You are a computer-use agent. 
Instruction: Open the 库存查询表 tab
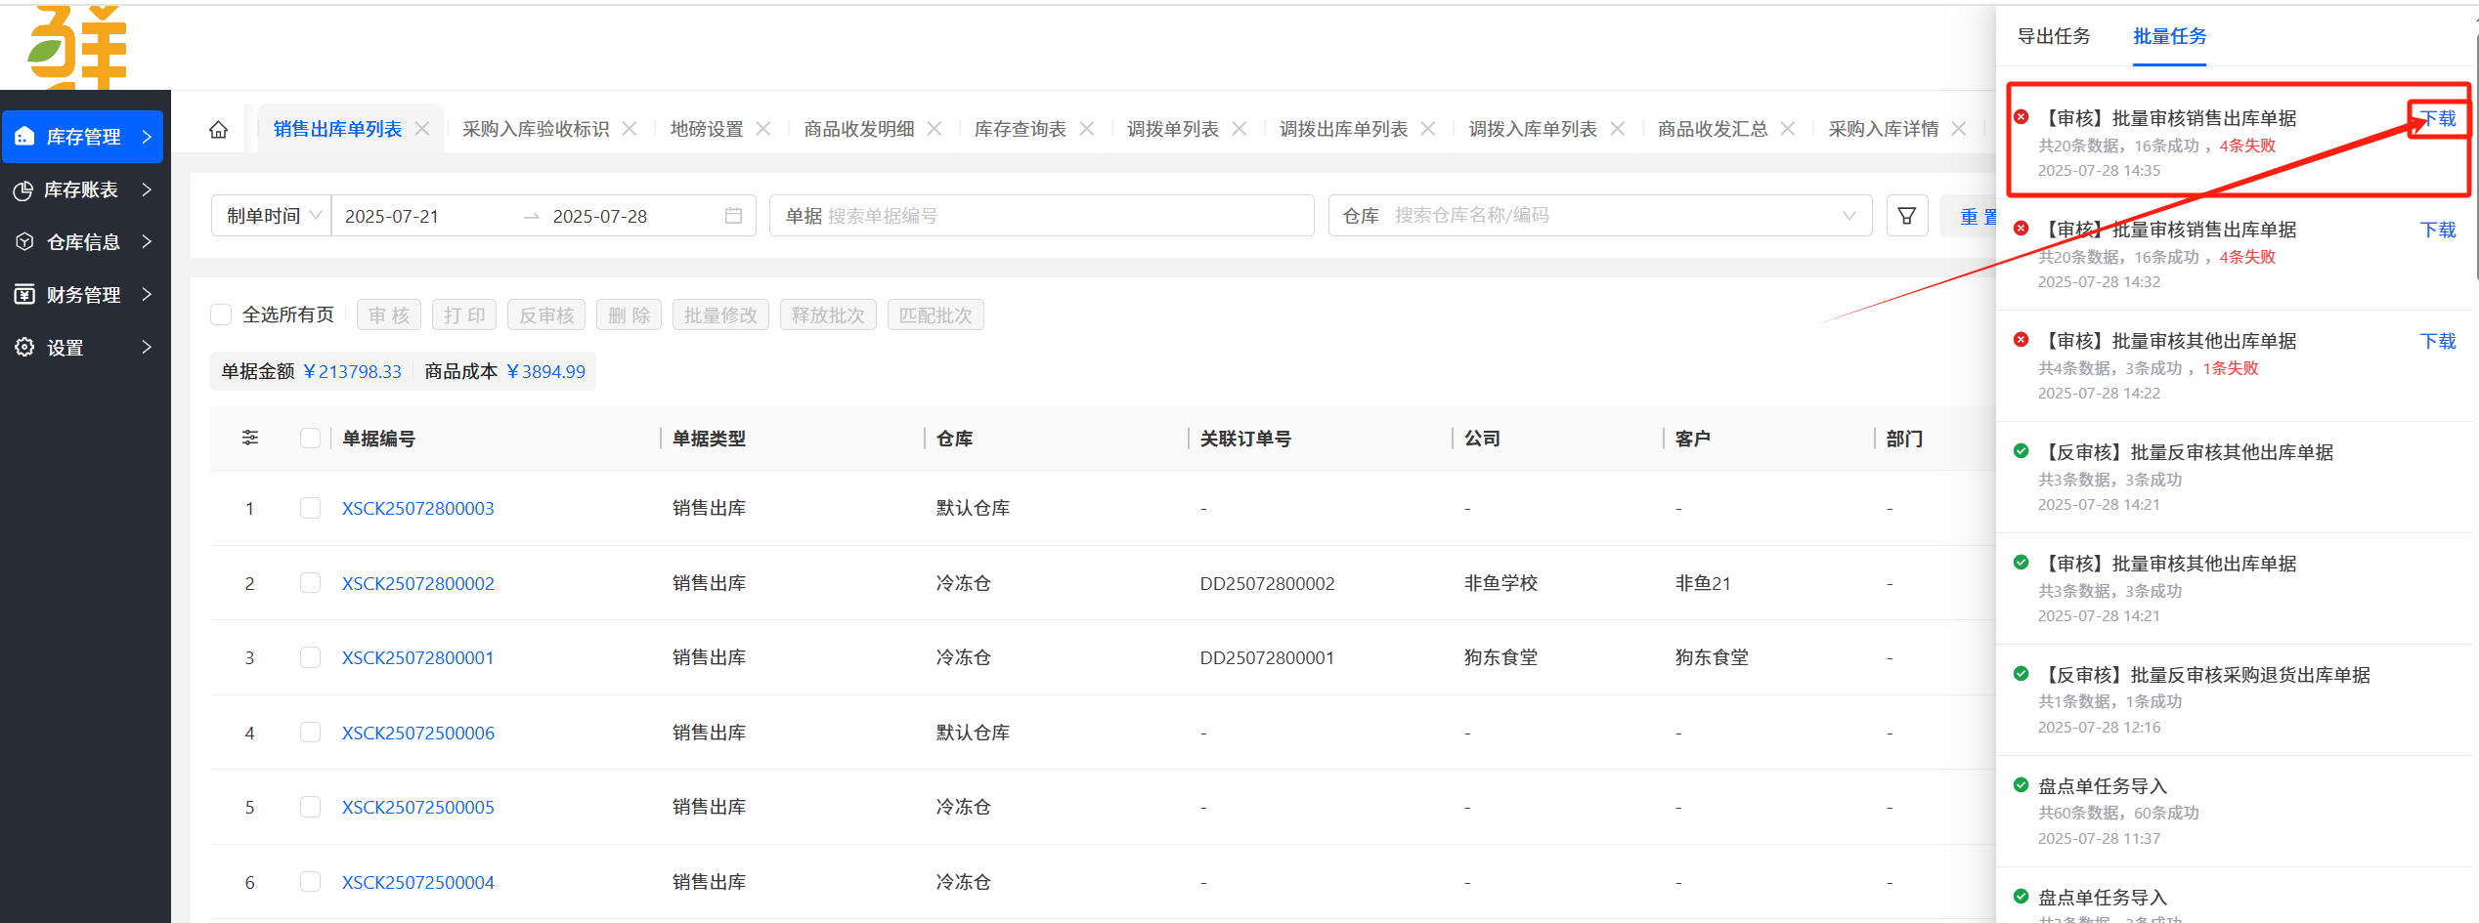pos(1021,129)
